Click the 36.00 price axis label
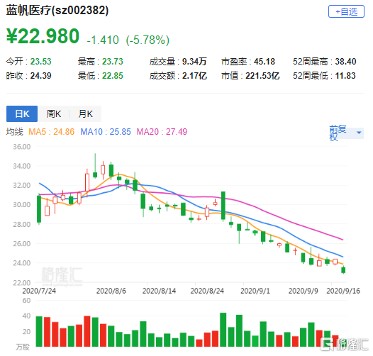 (22, 147)
